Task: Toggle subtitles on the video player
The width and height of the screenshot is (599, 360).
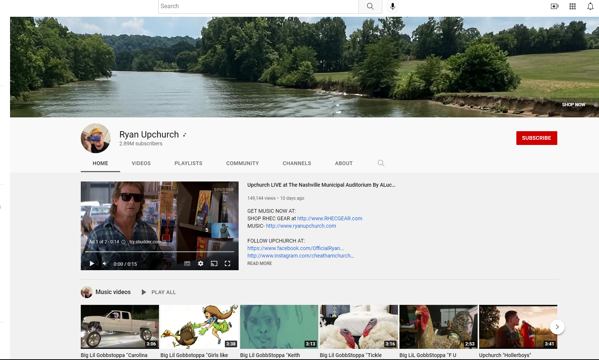Action: pyautogui.click(x=187, y=264)
